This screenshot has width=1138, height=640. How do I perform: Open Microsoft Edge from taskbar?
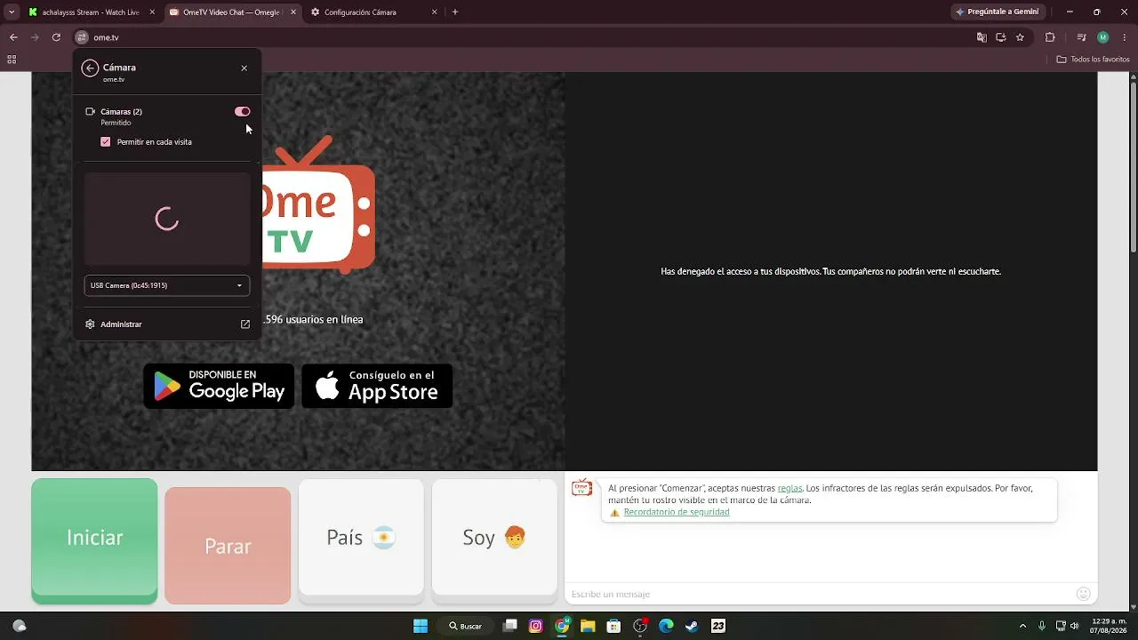coord(666,626)
